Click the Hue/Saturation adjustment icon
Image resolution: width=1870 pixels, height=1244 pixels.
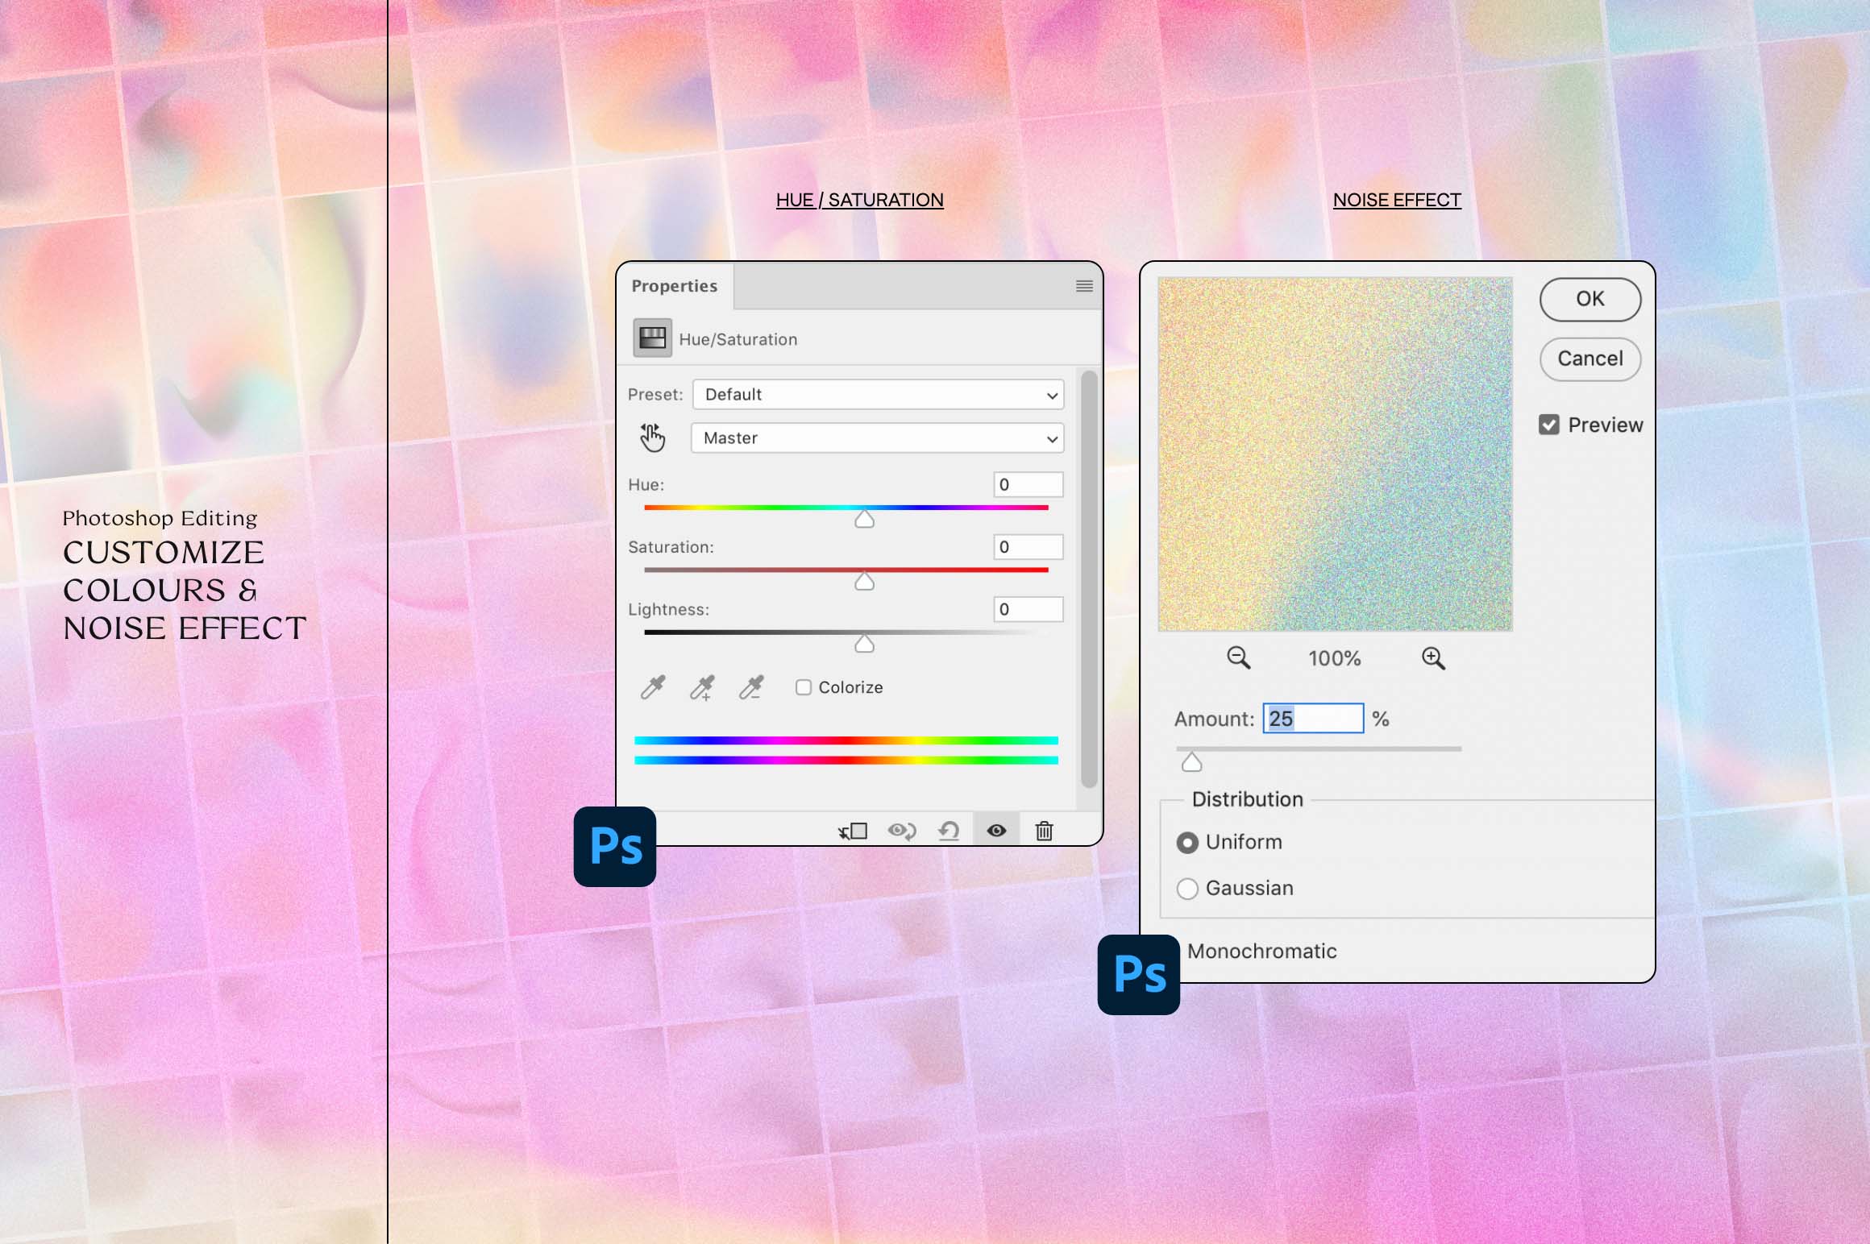[x=653, y=338]
